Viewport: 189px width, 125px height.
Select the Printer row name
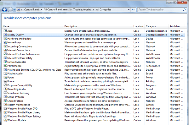pos(11,81)
